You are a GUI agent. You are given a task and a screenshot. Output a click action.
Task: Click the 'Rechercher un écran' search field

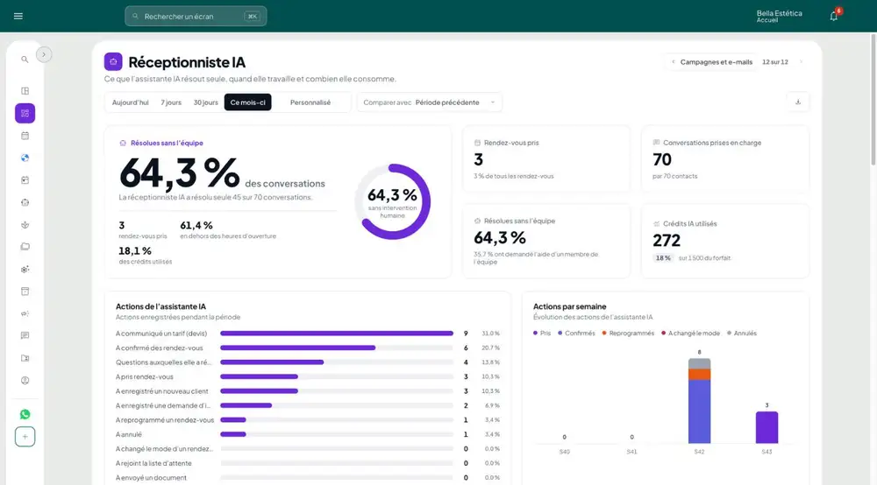pos(196,16)
